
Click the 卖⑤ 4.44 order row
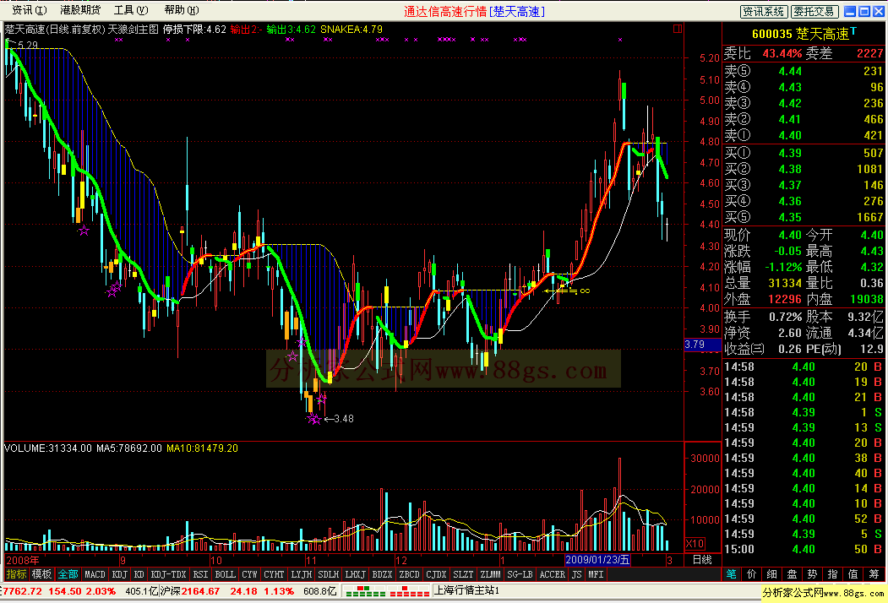coord(804,71)
